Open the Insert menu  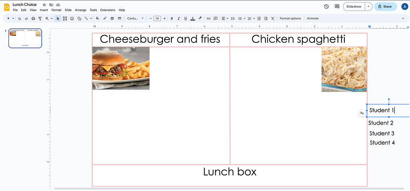click(x=44, y=10)
